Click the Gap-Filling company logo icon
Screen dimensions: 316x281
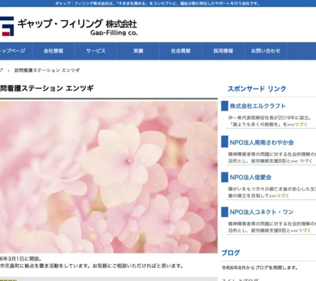point(7,26)
